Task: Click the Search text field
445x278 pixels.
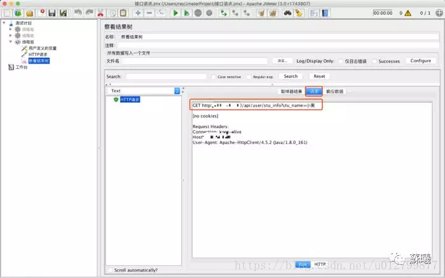Action: tap(166, 77)
